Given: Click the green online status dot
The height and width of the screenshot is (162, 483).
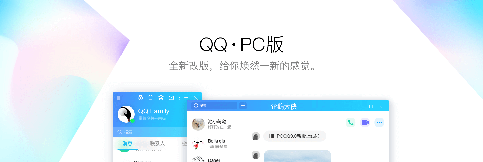Looking at the screenshot, I should pyautogui.click(x=133, y=121).
